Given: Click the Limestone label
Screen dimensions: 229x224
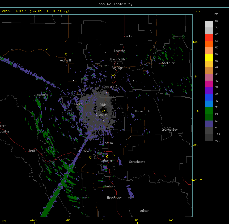Looking at the screenshot, I should point(41,95).
